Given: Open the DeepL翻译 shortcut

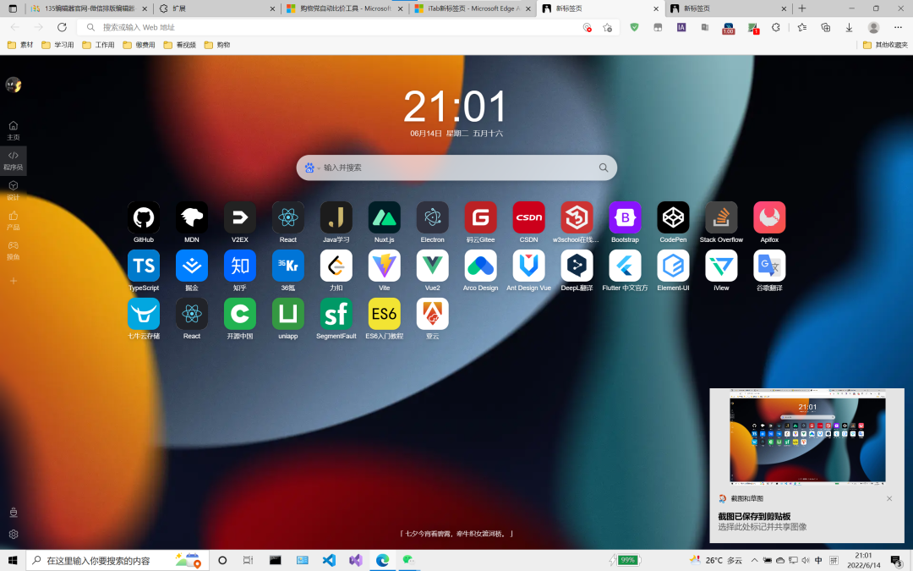Looking at the screenshot, I should pos(577,266).
